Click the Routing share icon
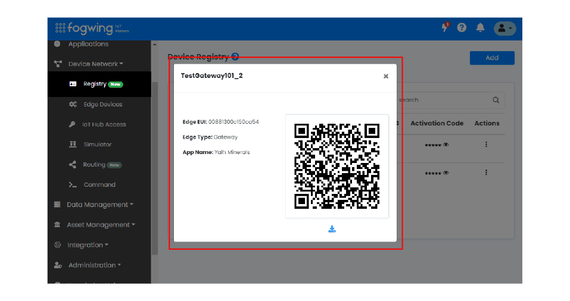 pyautogui.click(x=73, y=164)
